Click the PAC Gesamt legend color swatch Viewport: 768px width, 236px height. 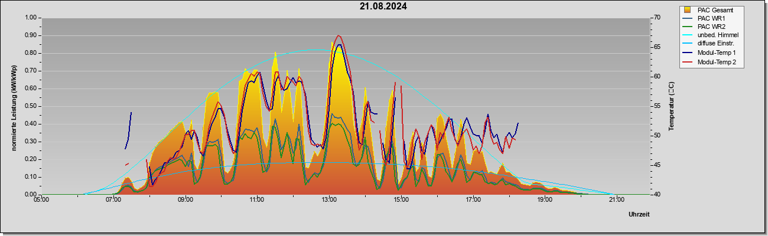688,9
